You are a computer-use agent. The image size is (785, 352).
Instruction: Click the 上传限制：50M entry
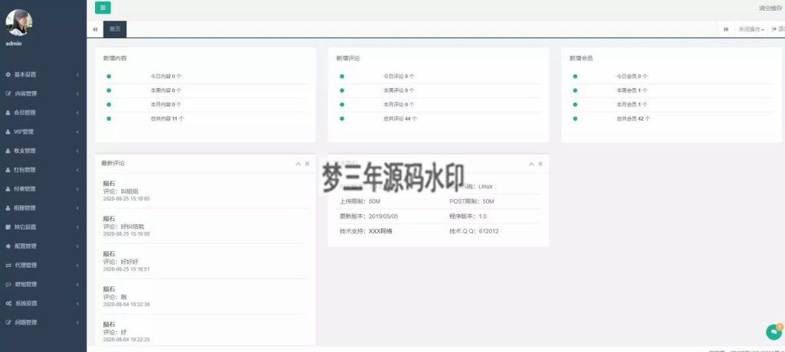(x=360, y=201)
